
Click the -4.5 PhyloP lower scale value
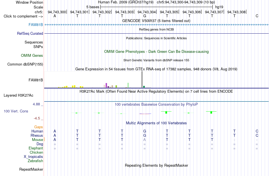37,118
